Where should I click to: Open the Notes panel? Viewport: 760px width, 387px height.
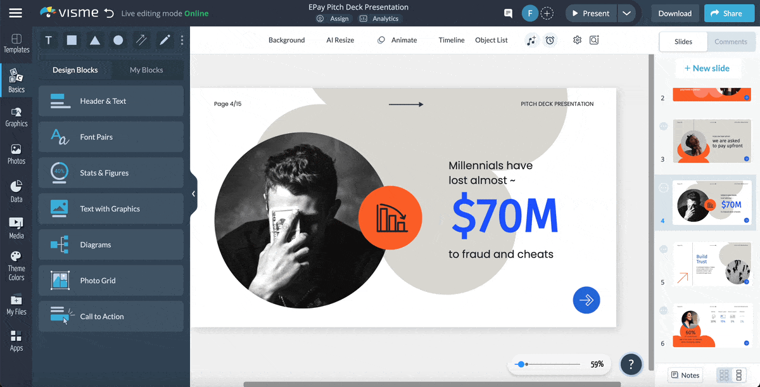685,375
